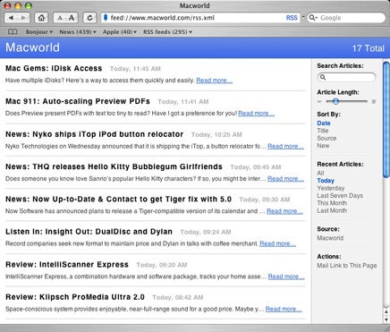
Task: Open the RSS feeds (295) folder
Action: pyautogui.click(x=167, y=31)
